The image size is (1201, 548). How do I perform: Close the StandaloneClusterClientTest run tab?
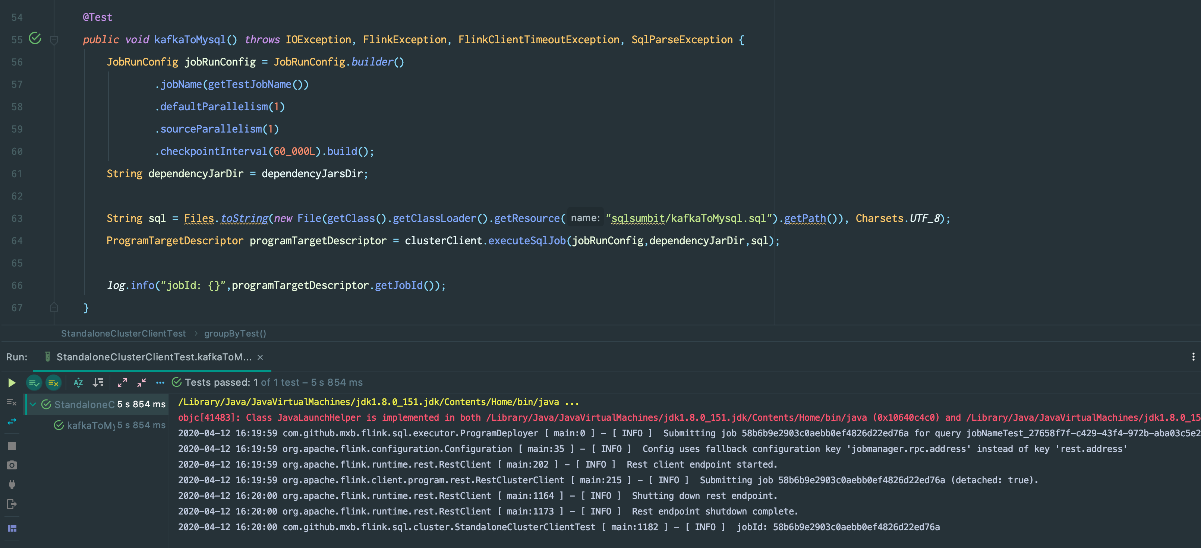click(x=260, y=357)
